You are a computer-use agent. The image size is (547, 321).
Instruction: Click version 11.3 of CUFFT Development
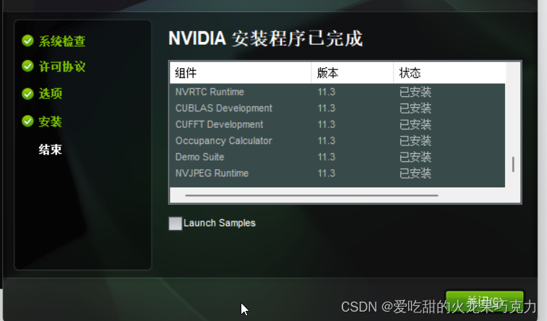[x=326, y=124]
